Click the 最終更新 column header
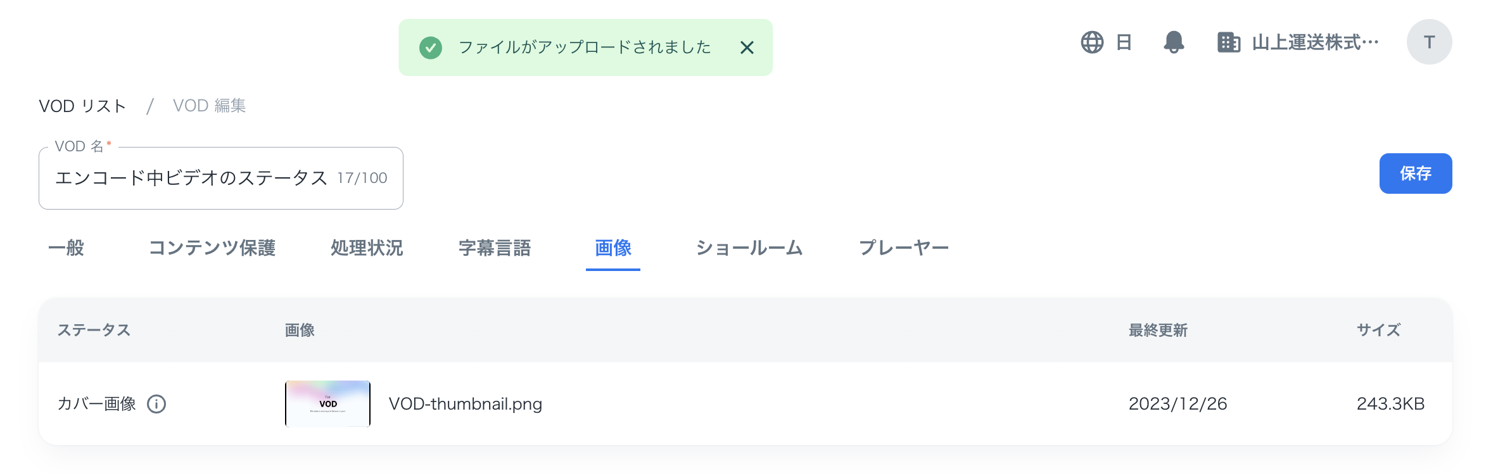The height and width of the screenshot is (473, 1498). coord(1157,330)
